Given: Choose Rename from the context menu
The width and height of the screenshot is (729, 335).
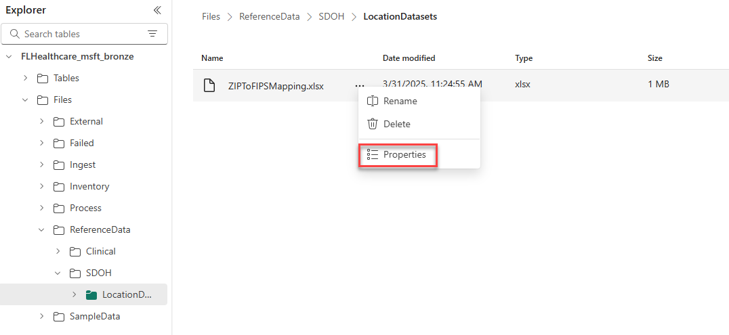Looking at the screenshot, I should point(419,101).
